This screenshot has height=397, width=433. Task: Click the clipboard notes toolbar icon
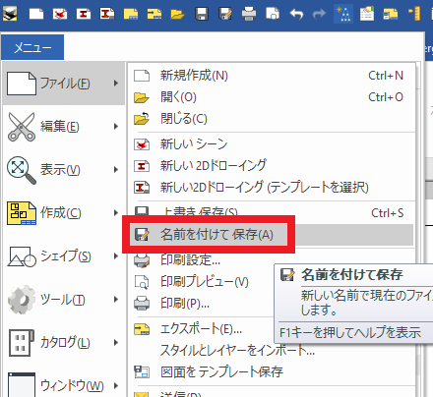click(367, 14)
